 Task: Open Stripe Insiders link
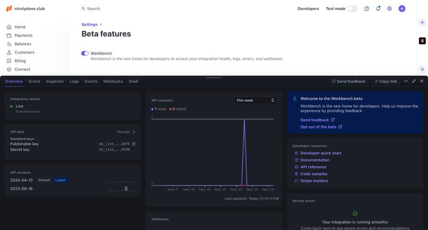pyautogui.click(x=314, y=181)
